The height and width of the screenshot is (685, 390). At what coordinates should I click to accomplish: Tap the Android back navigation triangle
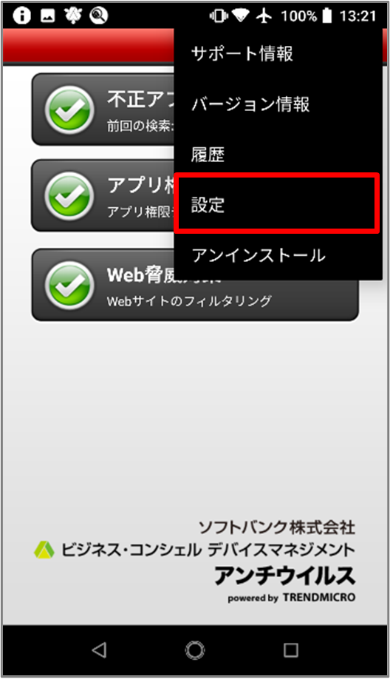(100, 650)
